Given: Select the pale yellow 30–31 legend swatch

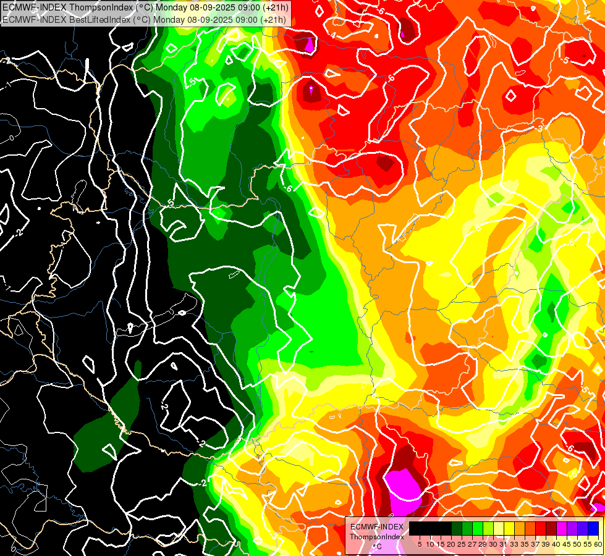Looking at the screenshot, I should (499, 528).
